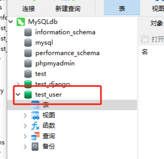Expand the 备份 backup node
This screenshot has height=159, width=164.
(25, 147)
